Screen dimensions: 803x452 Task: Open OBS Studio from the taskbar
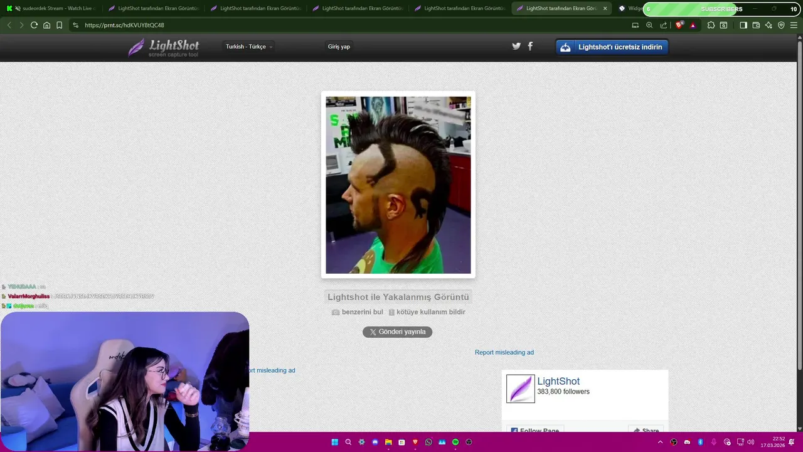click(x=469, y=442)
